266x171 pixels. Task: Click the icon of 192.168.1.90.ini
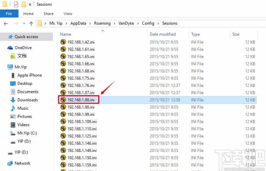(63, 107)
